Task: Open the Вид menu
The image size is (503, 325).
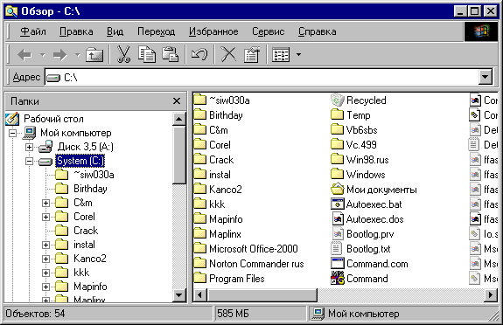Action: [115, 31]
